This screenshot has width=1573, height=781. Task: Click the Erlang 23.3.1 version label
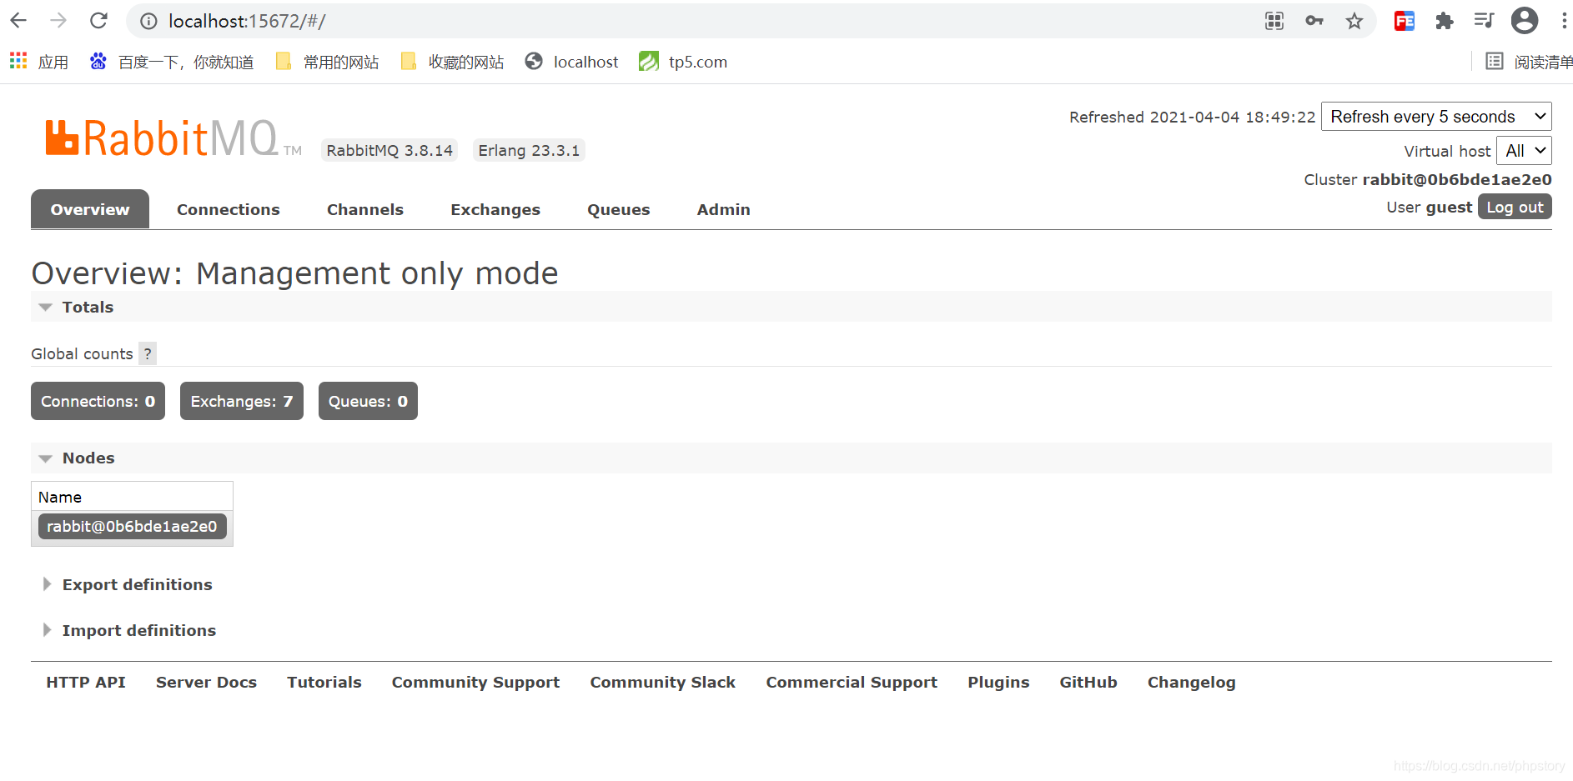(x=529, y=150)
